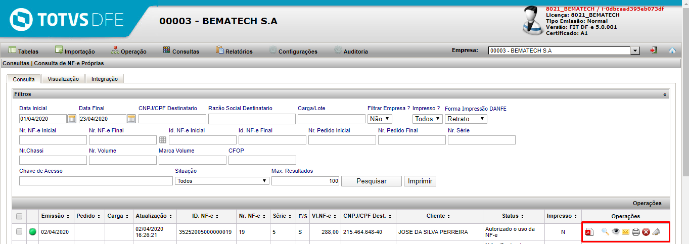Sort the table by the Emissão column

[56, 216]
